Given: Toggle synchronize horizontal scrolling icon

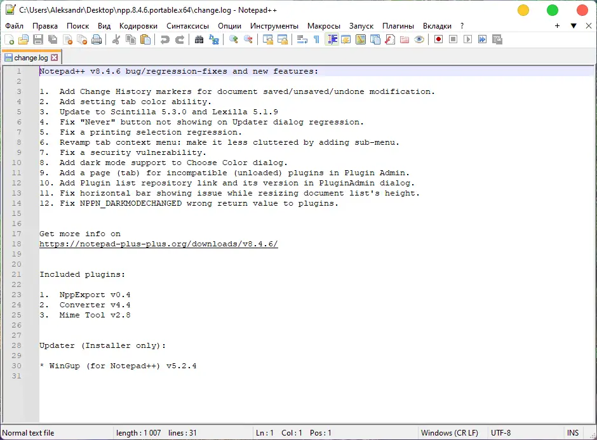Looking at the screenshot, I should (283, 39).
